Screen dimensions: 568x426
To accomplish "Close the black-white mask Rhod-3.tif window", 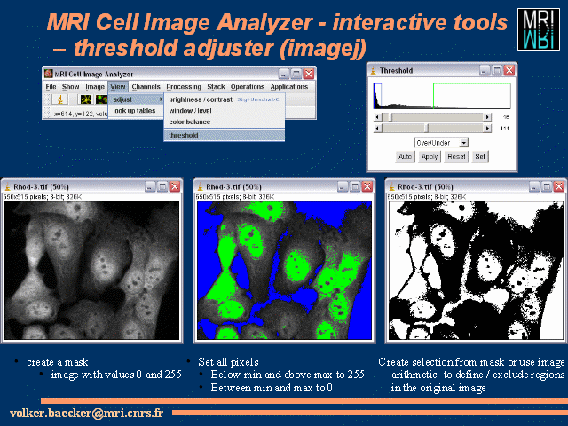I will coord(559,186).
